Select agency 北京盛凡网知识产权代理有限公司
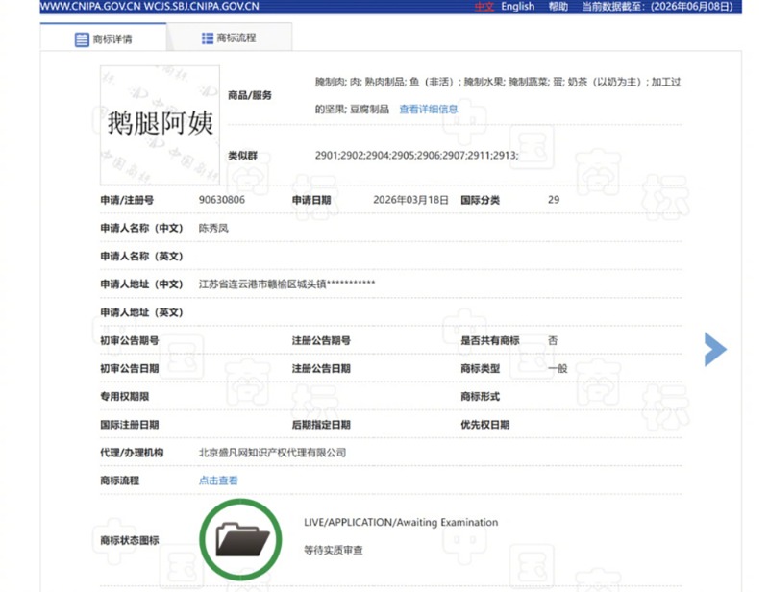Screen dimensions: 769x592 coord(272,453)
